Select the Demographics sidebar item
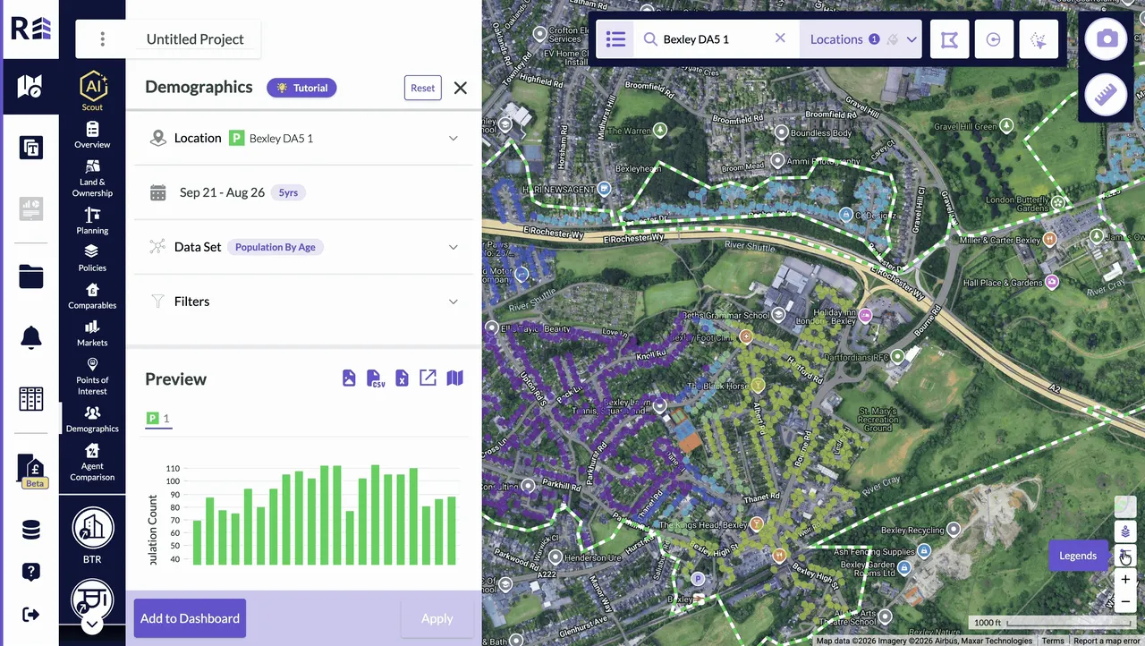The width and height of the screenshot is (1145, 646). pos(92,419)
